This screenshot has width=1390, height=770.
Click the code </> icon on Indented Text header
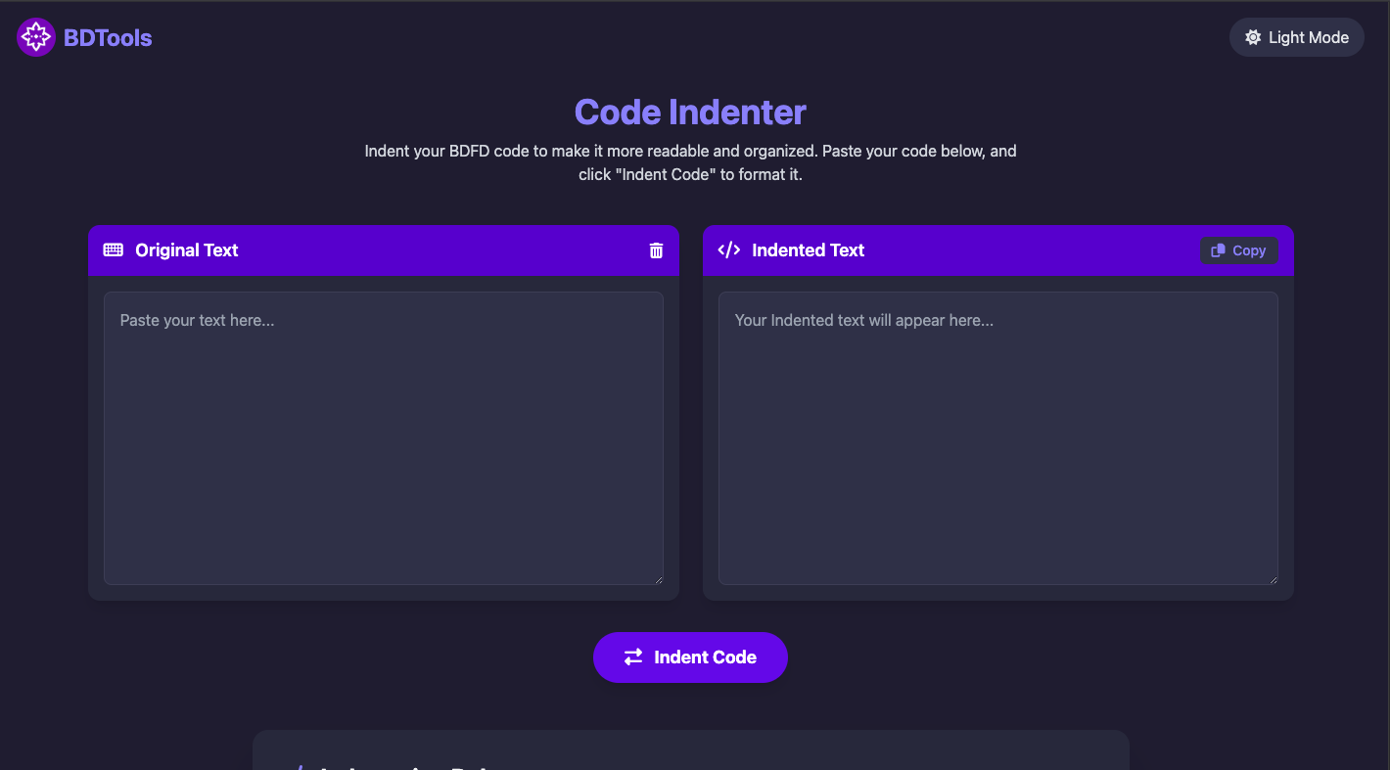(x=729, y=250)
